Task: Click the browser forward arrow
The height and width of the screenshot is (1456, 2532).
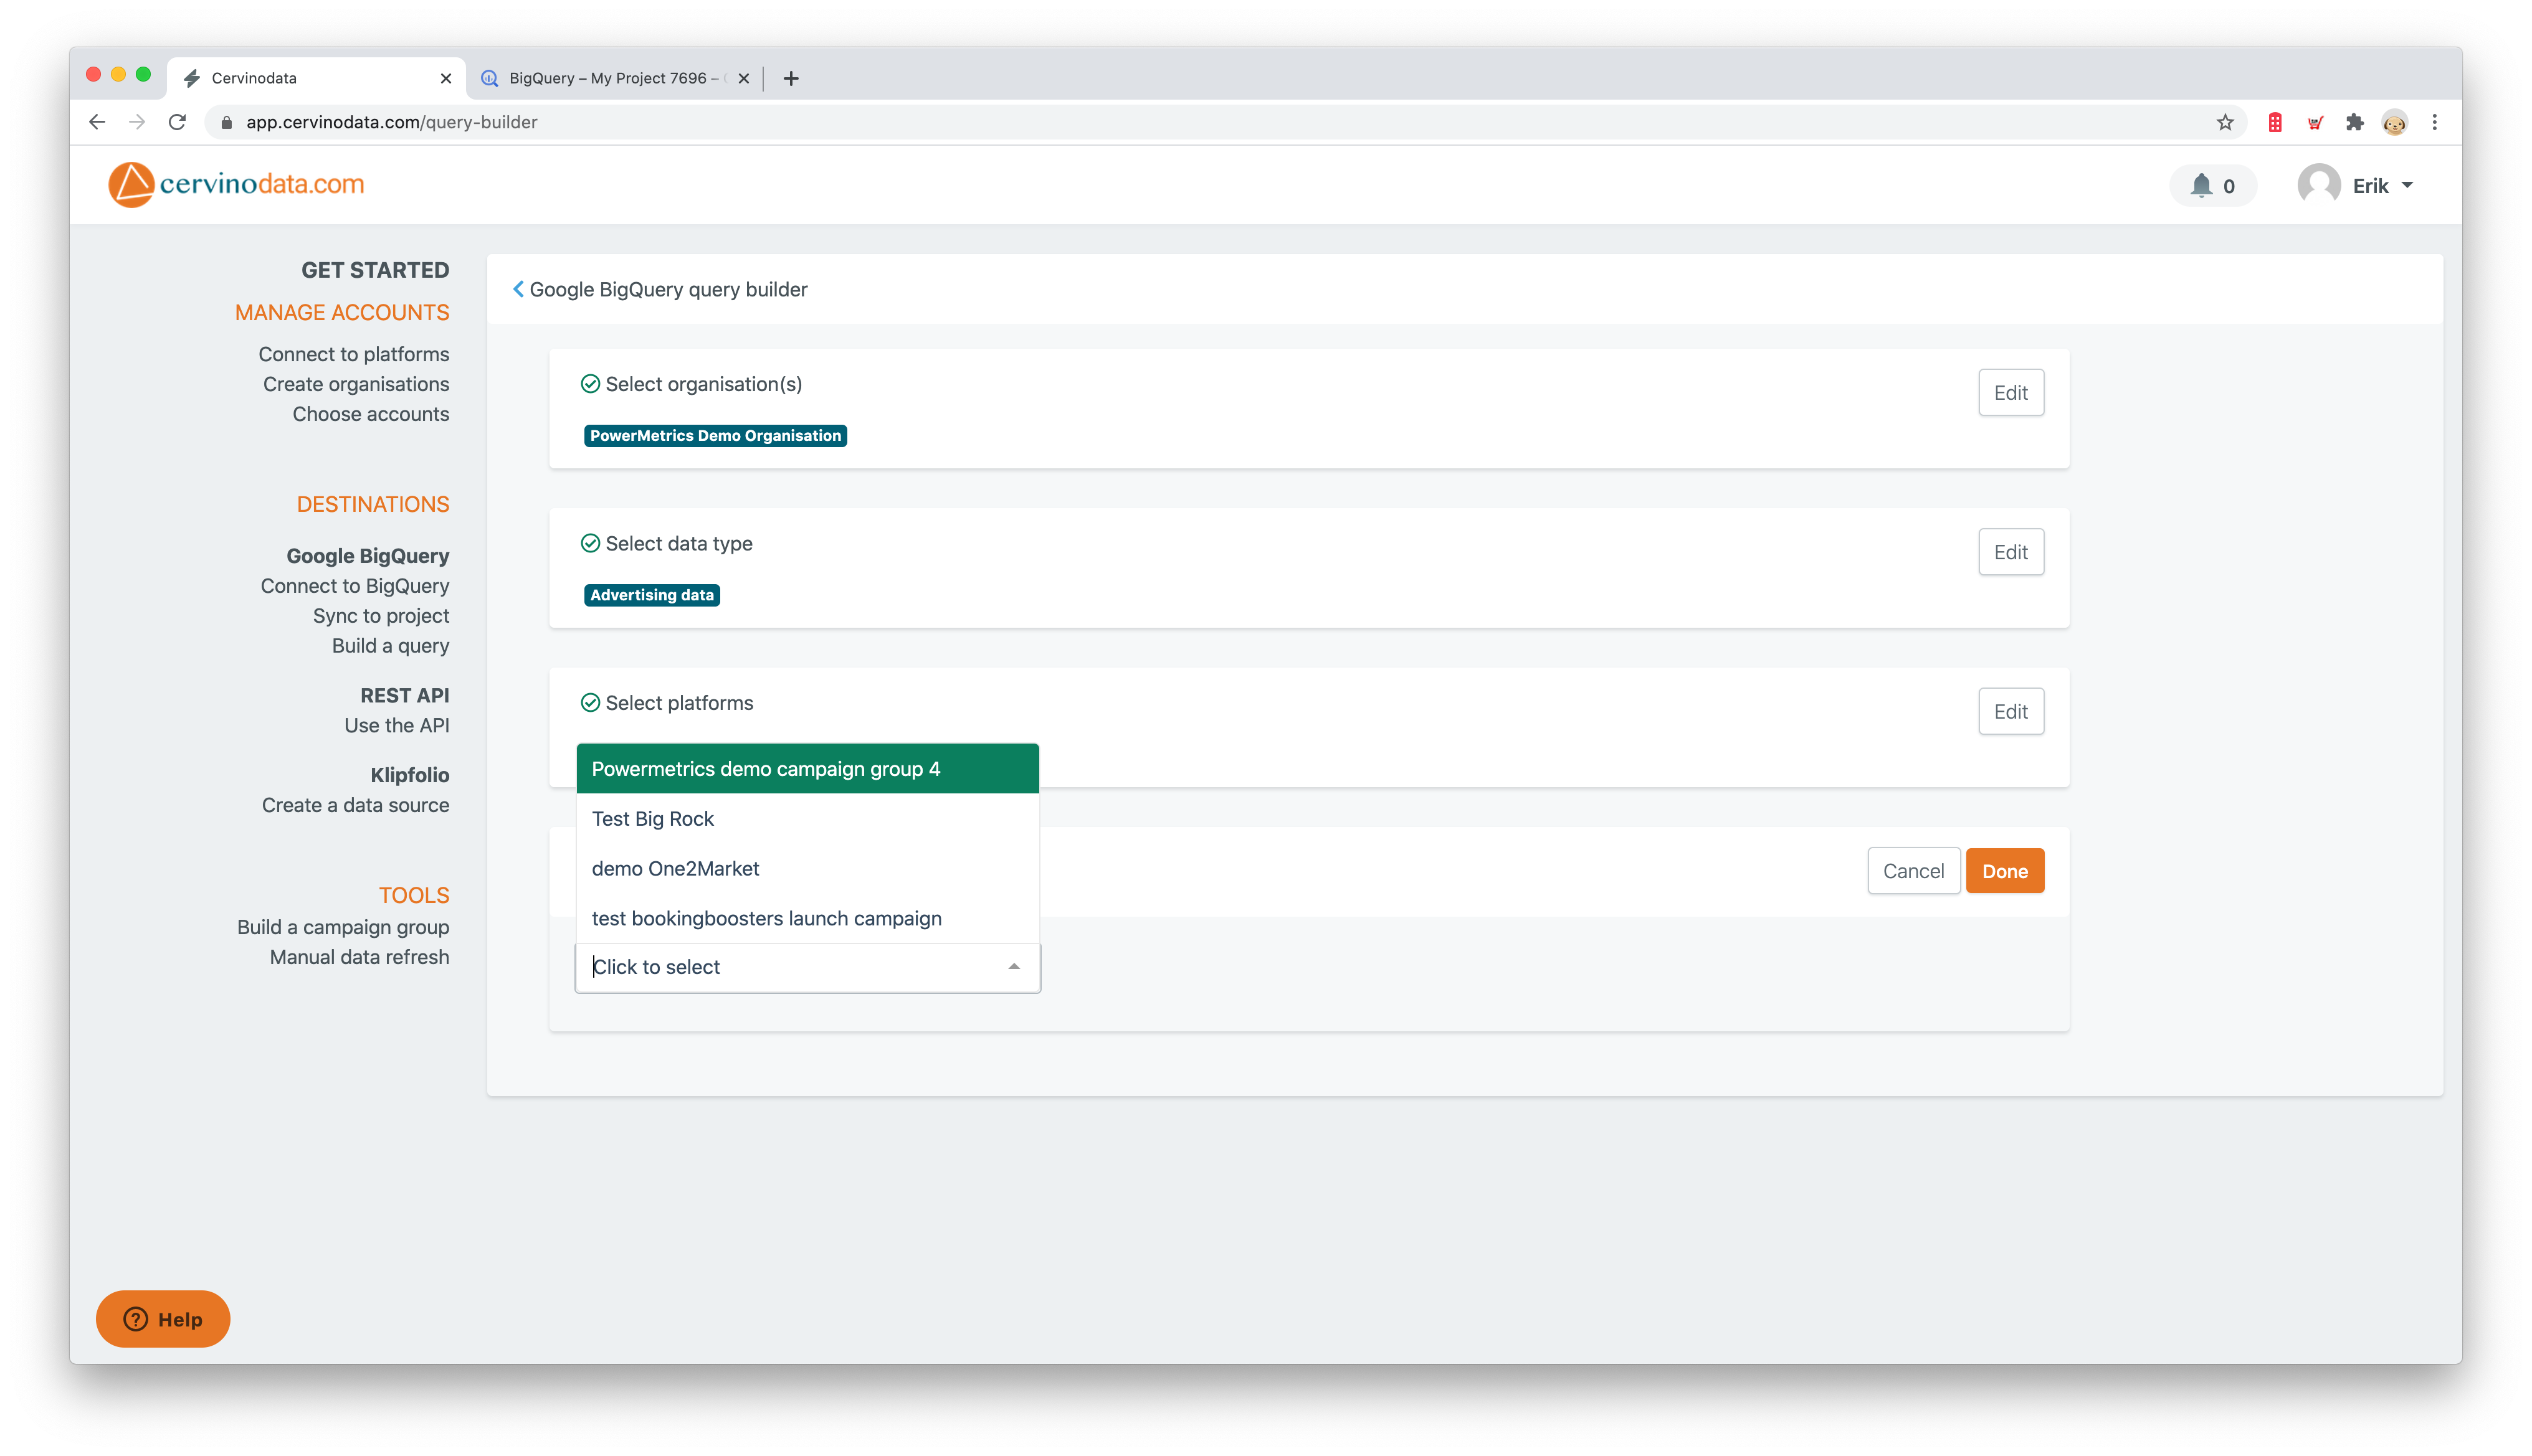Action: click(x=137, y=122)
